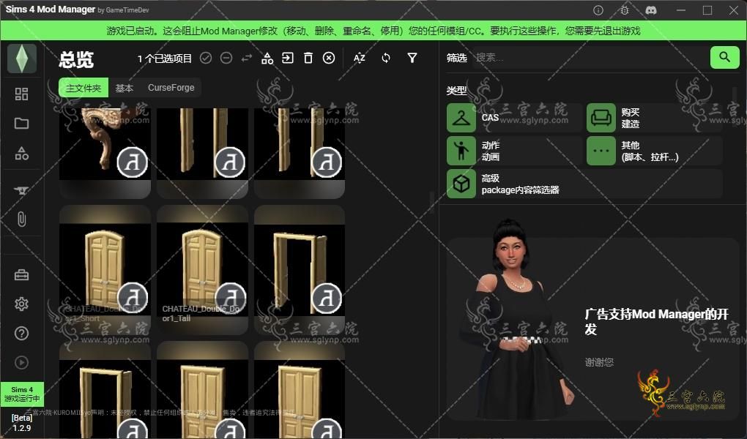The width and height of the screenshot is (747, 439).
Task: Click the green search magnifier button
Action: point(724,58)
